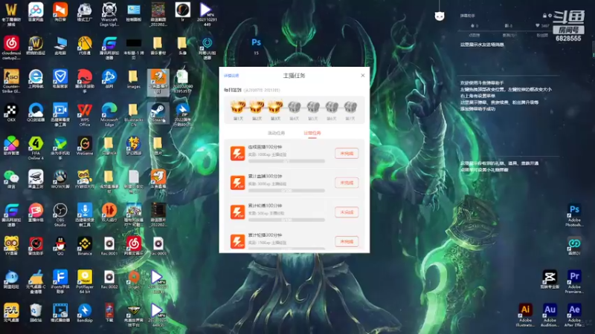Select the 日常任务 tab
The image size is (595, 334).
(312, 133)
